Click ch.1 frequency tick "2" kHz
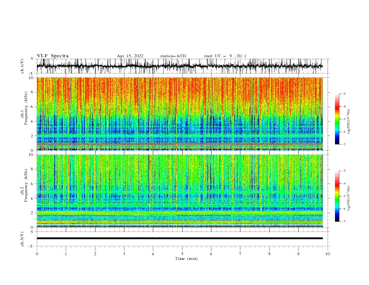This screenshot has height=285, width=369. click(33, 136)
